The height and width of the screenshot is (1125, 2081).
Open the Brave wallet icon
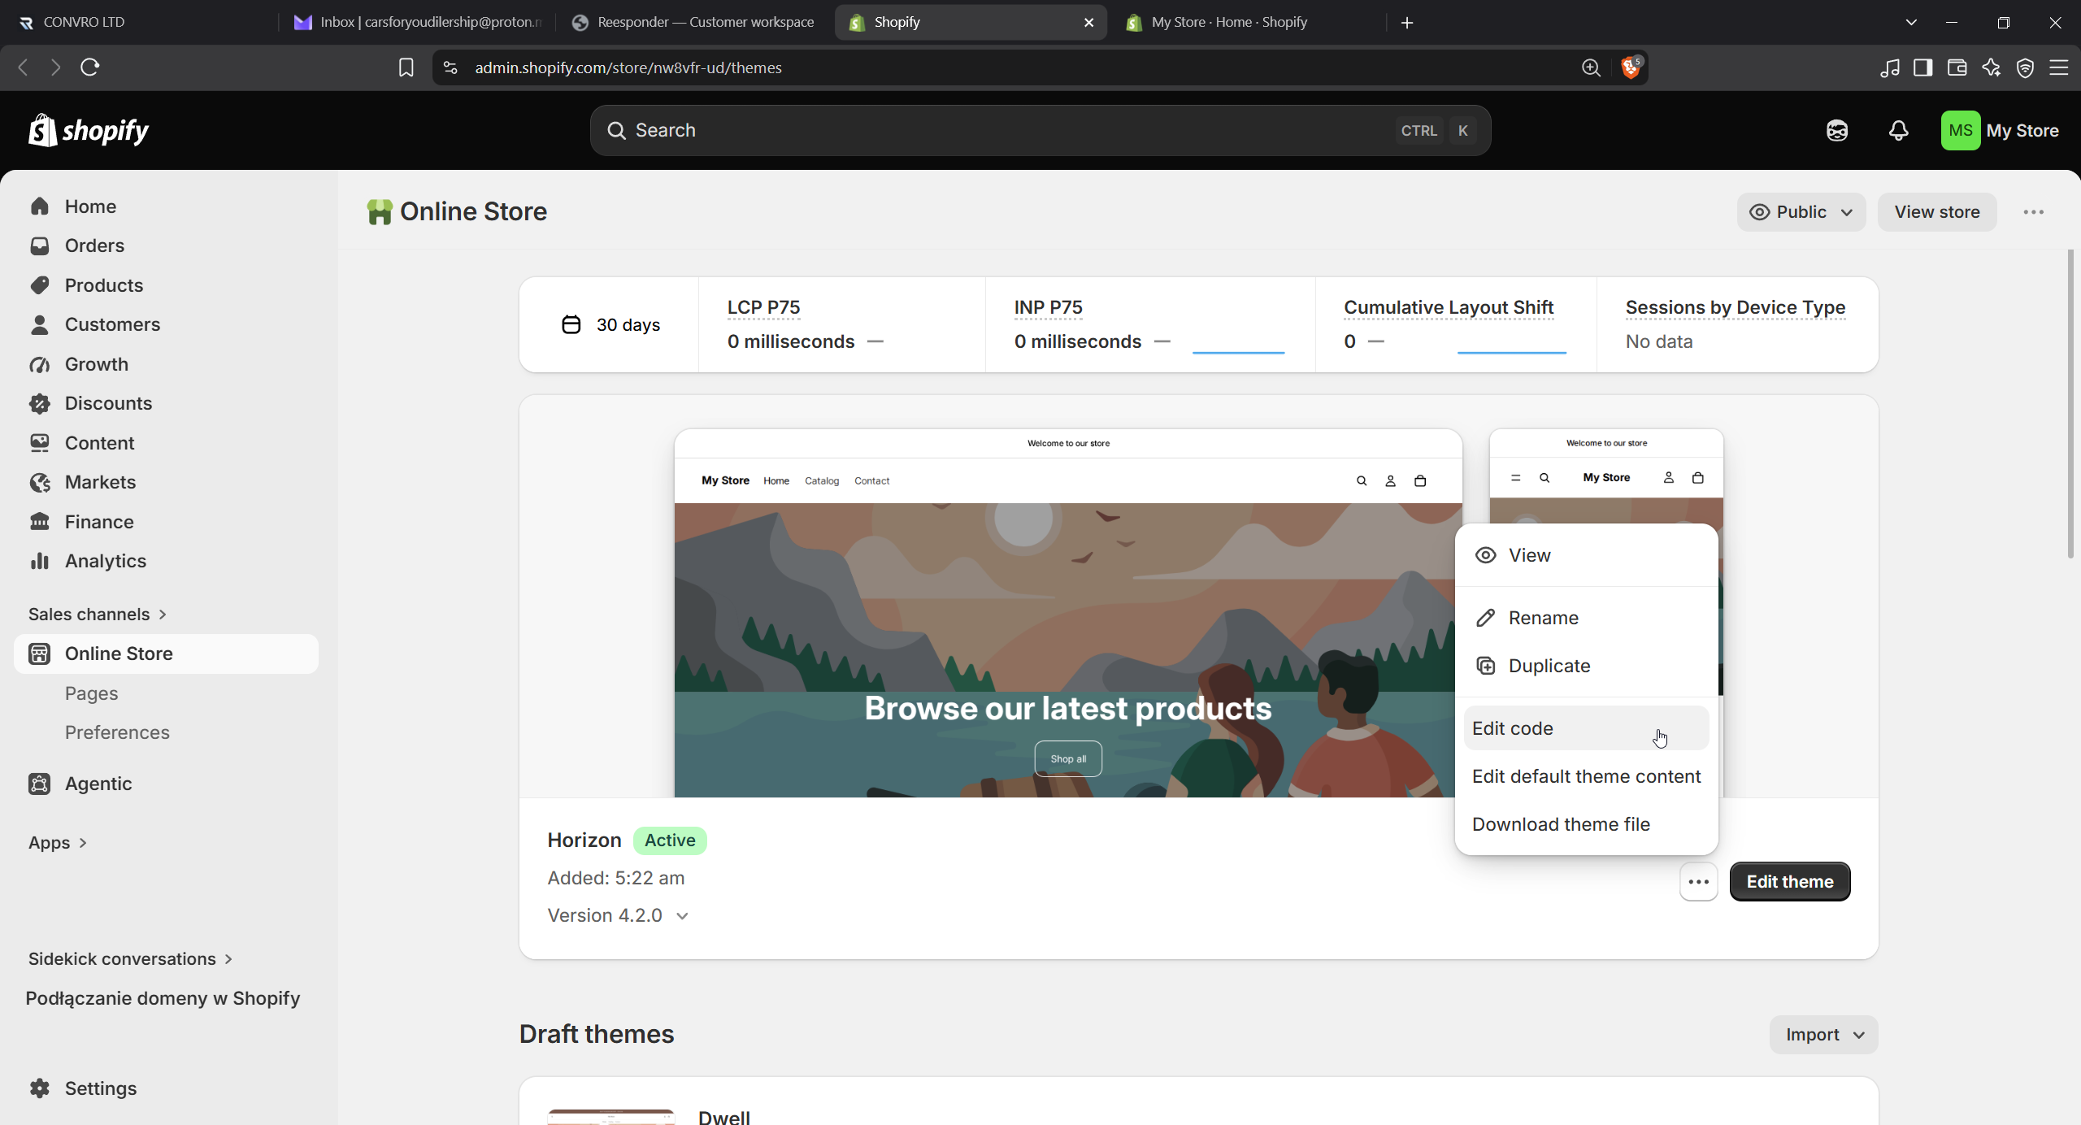tap(1957, 67)
